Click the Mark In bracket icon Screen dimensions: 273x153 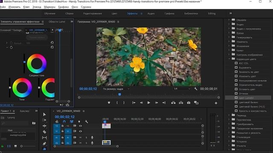(117, 103)
